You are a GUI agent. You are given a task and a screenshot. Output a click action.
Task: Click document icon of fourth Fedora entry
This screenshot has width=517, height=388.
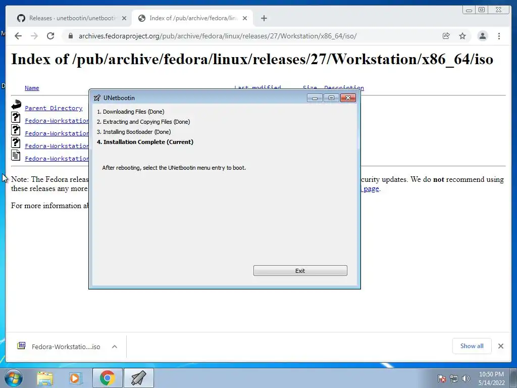16,155
